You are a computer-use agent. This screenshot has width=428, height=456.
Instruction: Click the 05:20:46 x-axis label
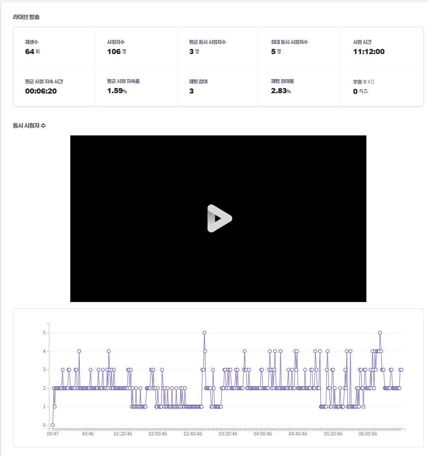(333, 434)
